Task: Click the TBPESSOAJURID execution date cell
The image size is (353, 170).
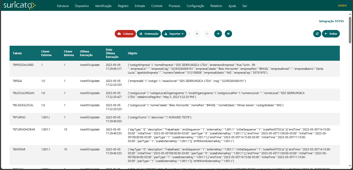Action: coord(113,67)
